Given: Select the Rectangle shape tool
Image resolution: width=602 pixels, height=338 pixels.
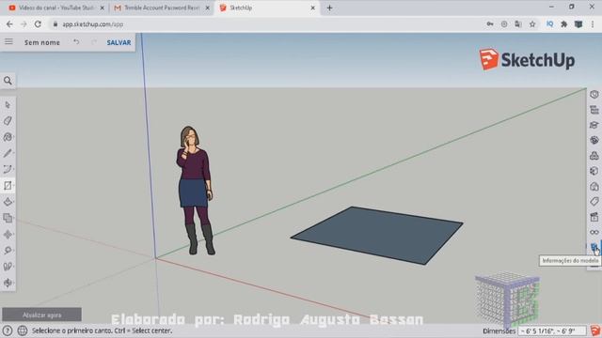Looking at the screenshot, I should [x=8, y=186].
